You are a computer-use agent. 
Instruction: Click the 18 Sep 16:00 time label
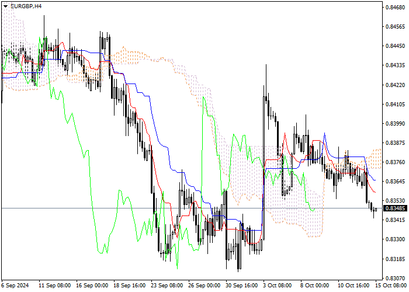[130, 286]
